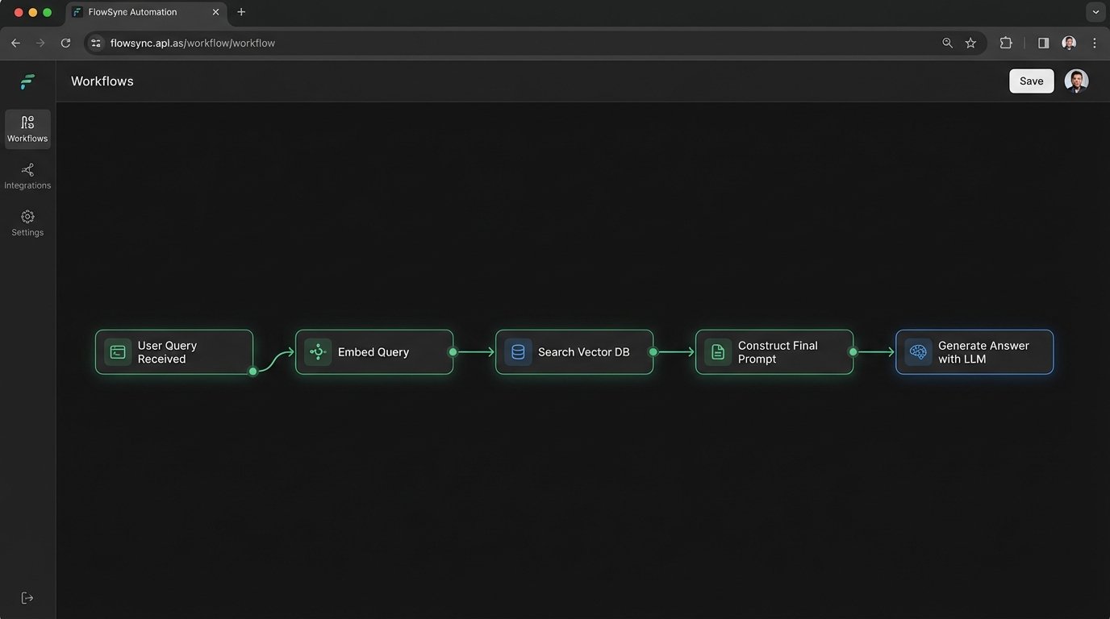Open a new browser tab
Viewport: 1110px width, 619px height.
point(241,12)
